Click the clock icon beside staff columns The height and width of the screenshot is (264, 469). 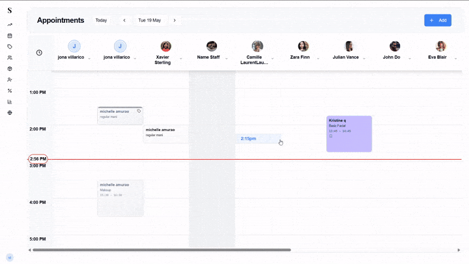click(x=39, y=53)
